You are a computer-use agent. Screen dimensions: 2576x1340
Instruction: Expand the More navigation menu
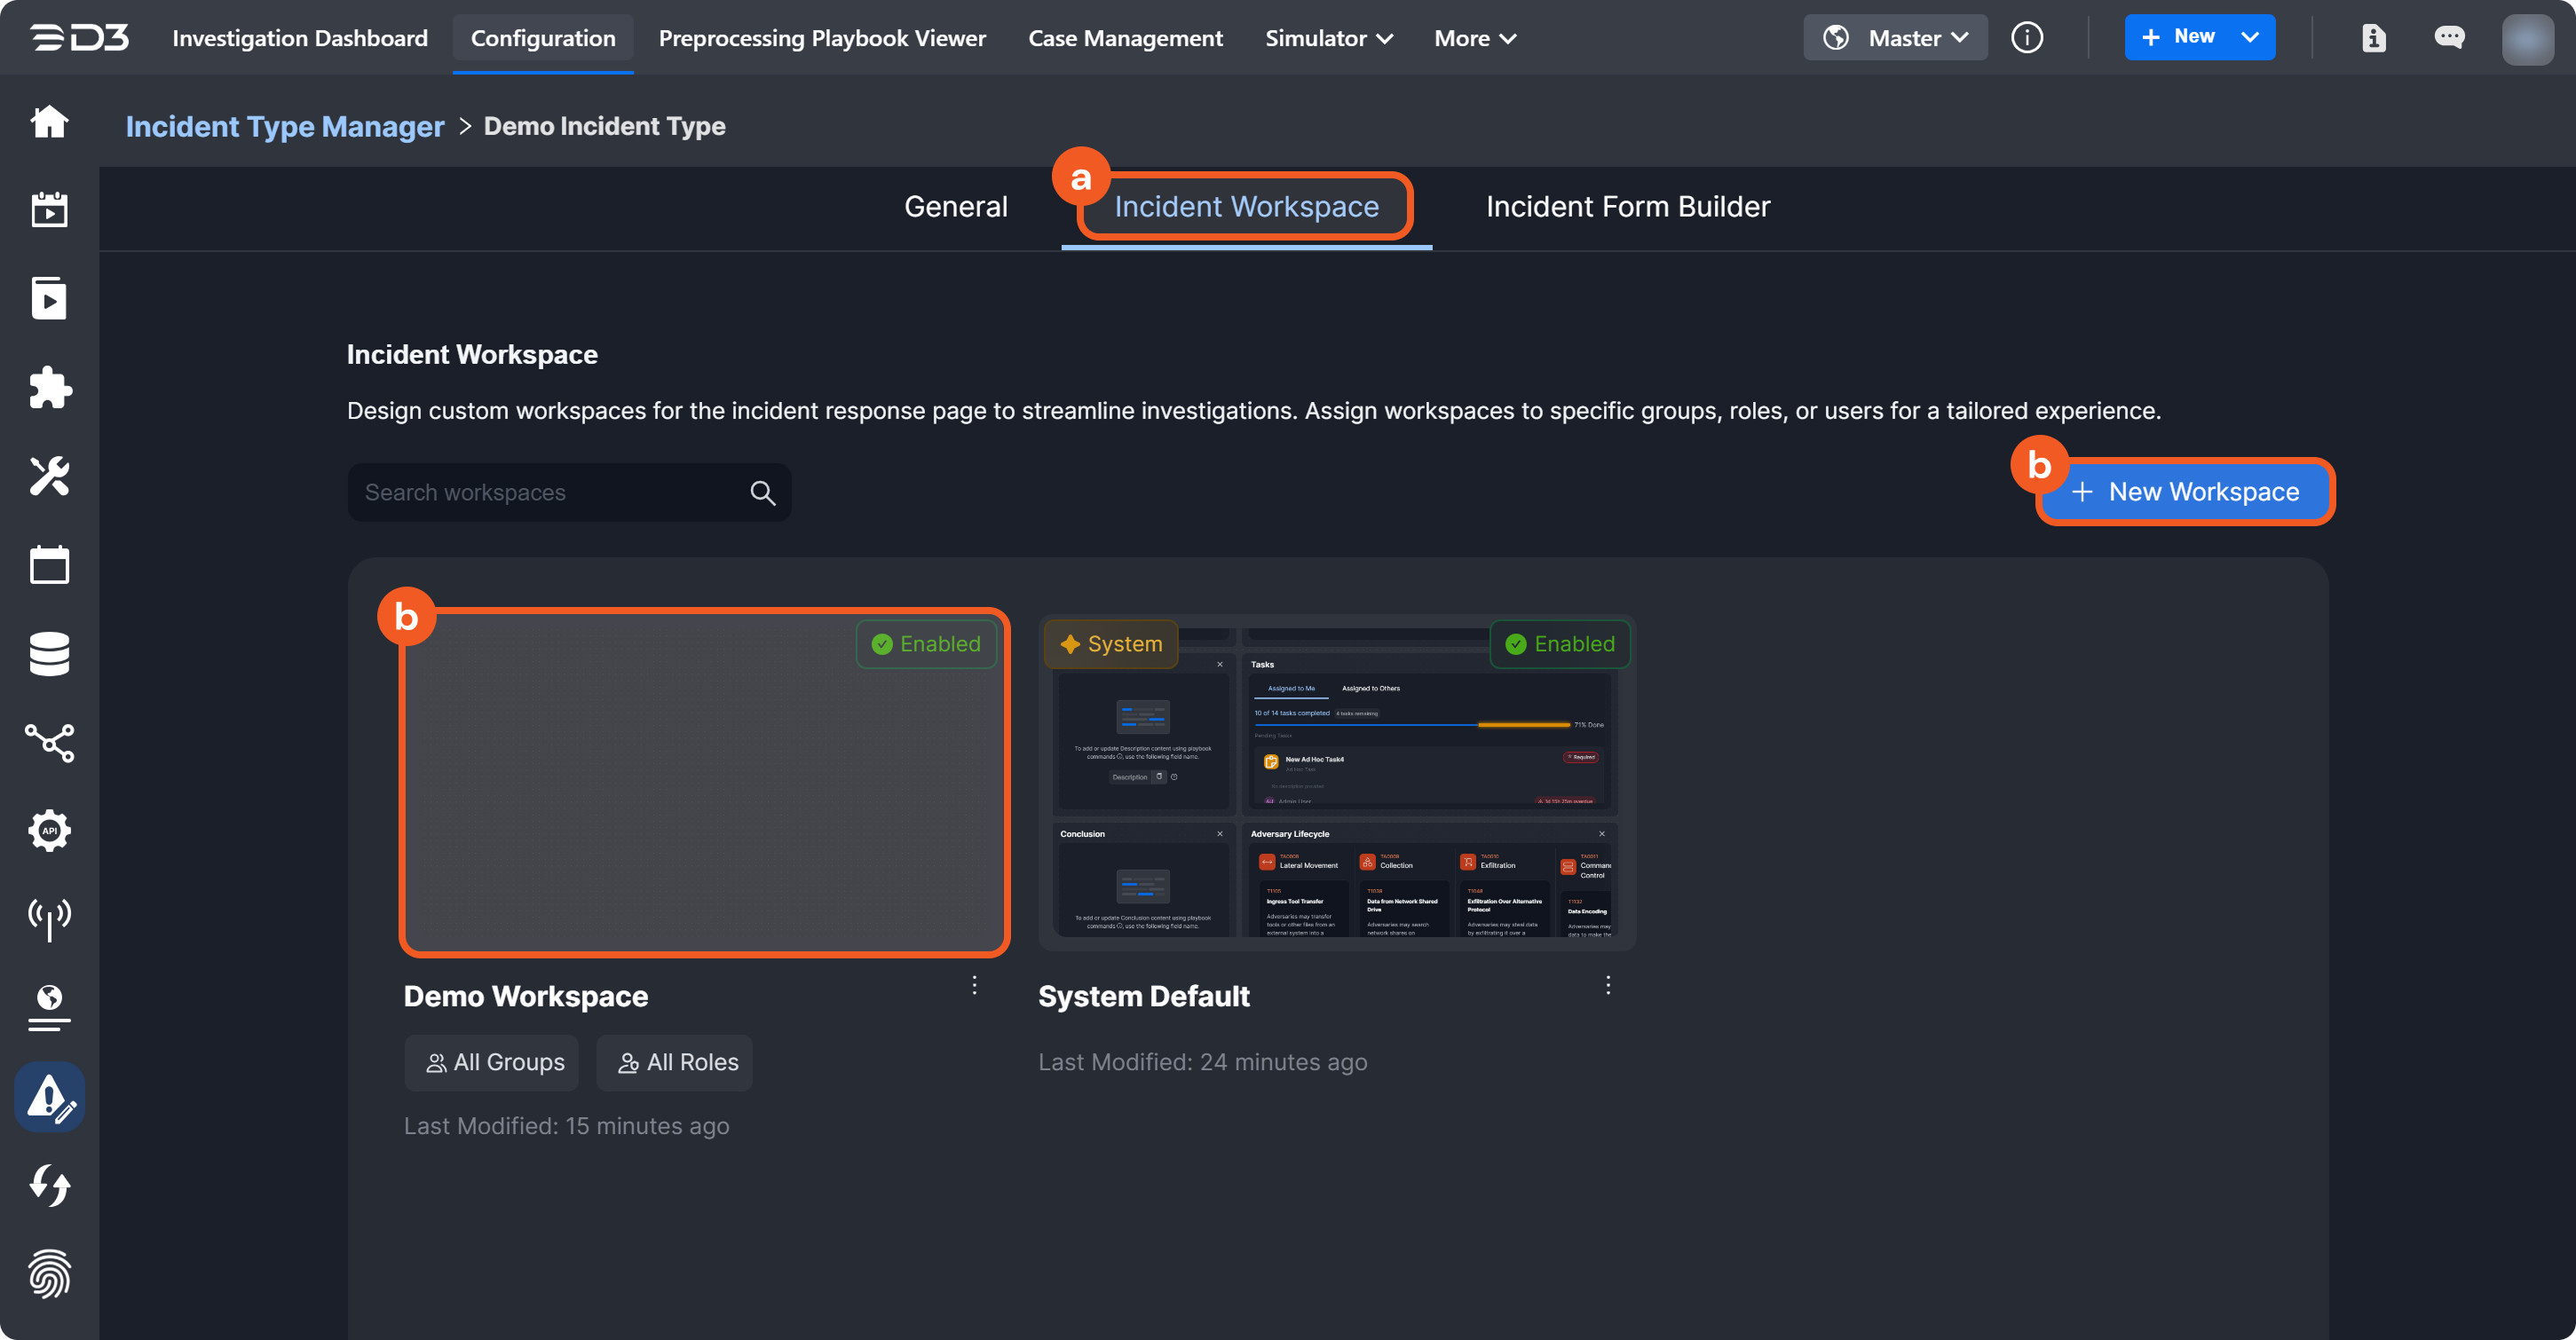click(x=1475, y=38)
